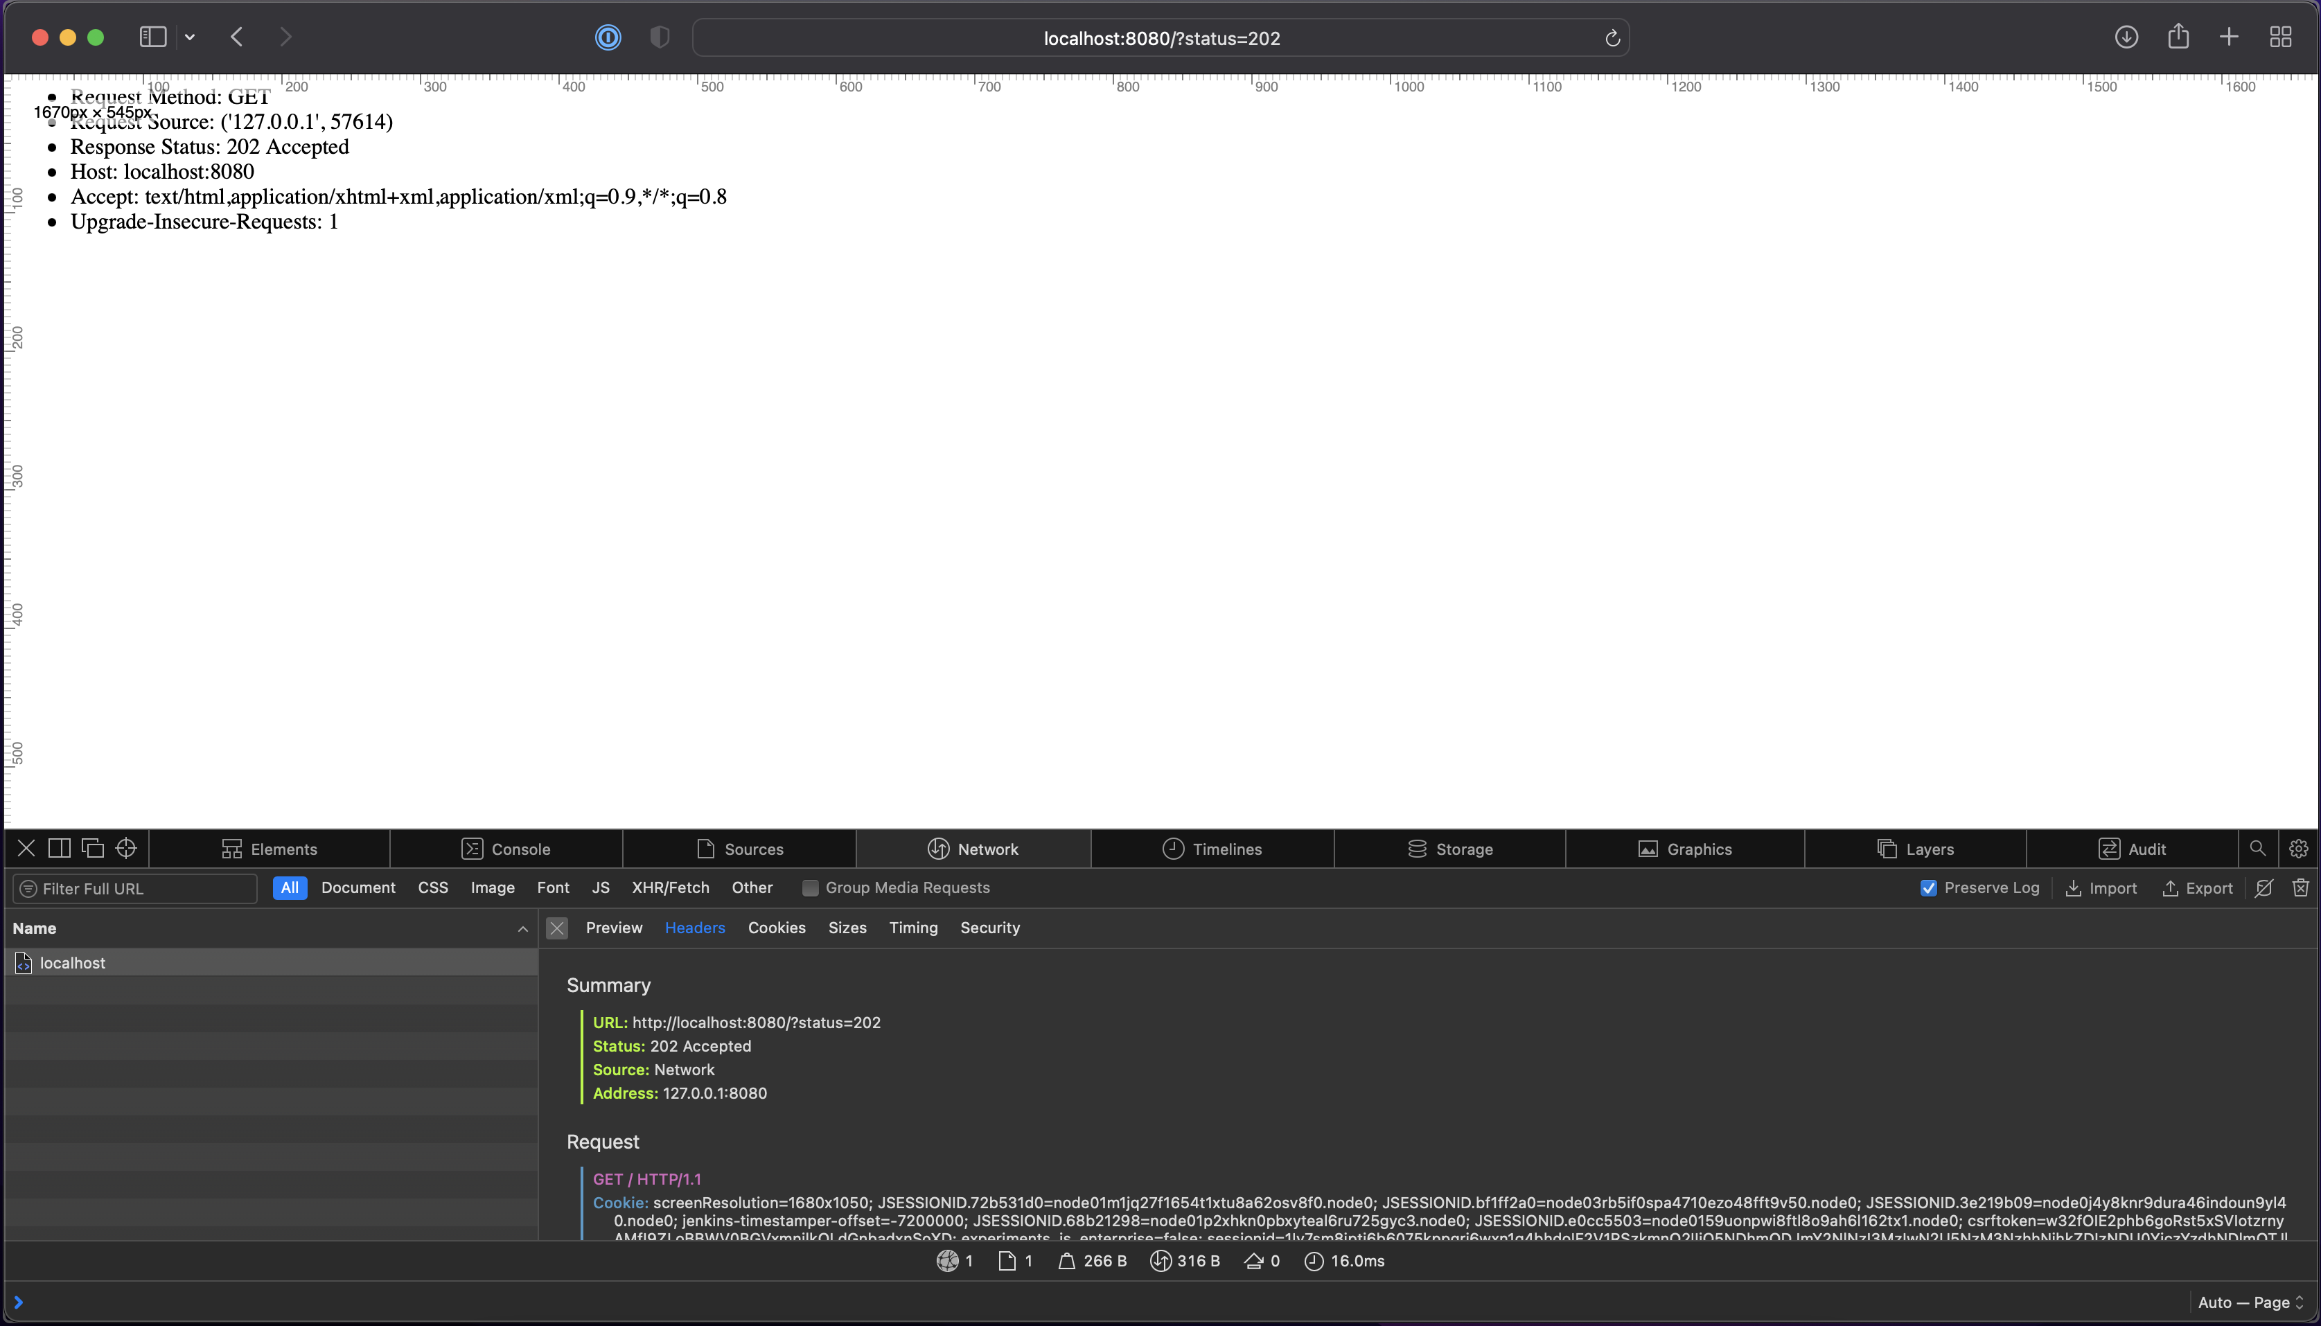Click the inspector search magnifier icon
The image size is (2321, 1326).
2257,849
